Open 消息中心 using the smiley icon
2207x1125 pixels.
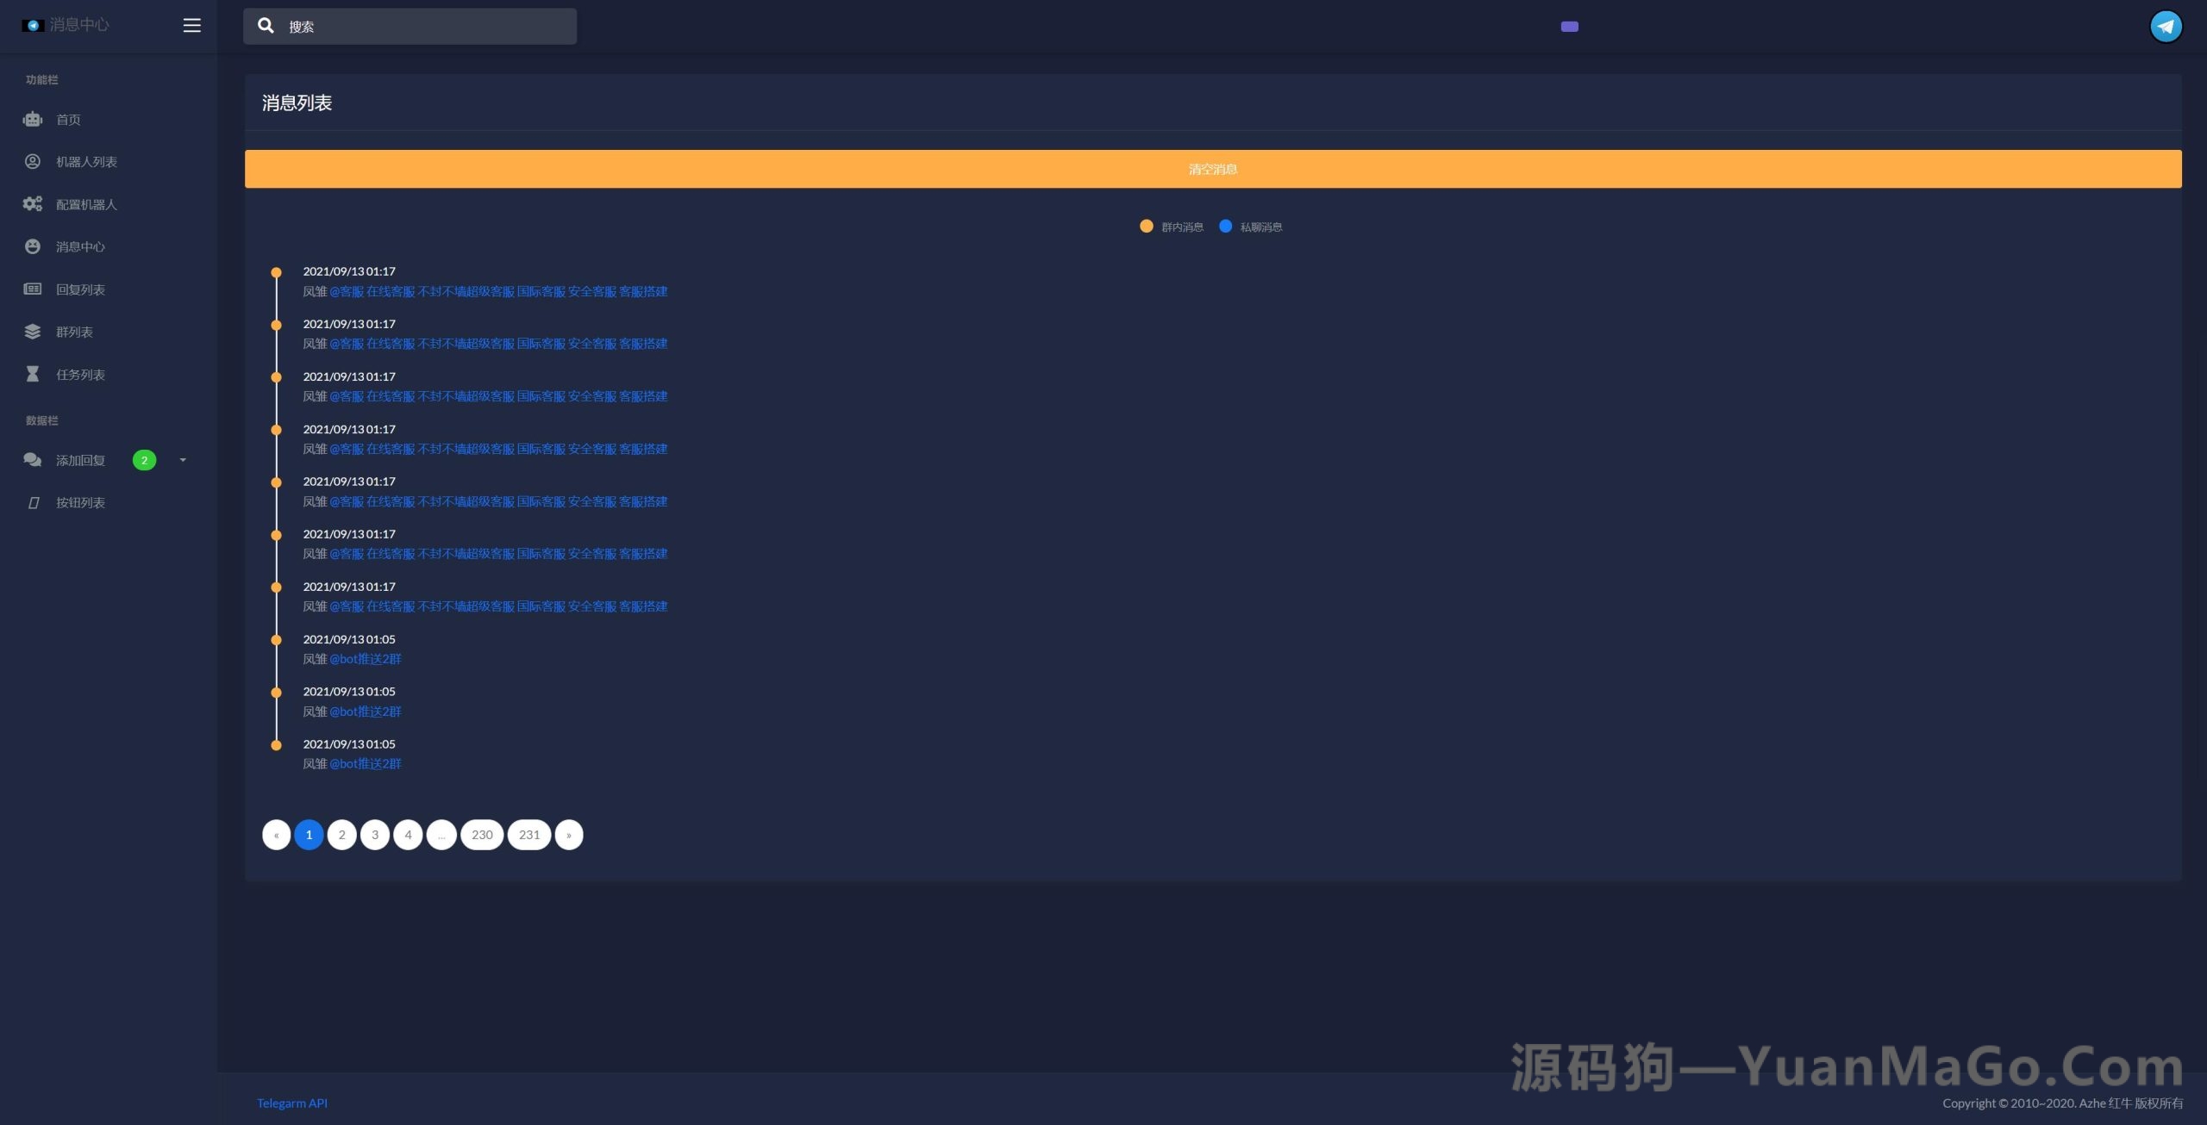click(x=32, y=246)
